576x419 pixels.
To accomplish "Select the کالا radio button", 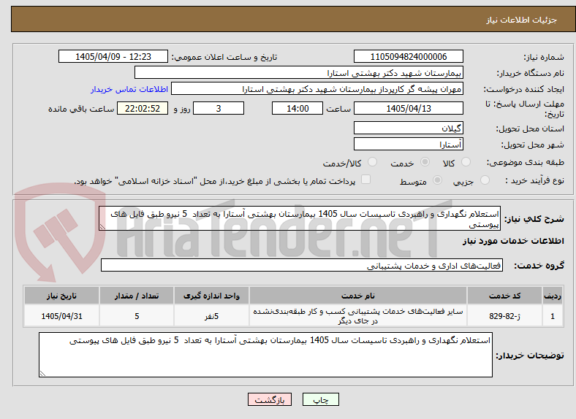I will (466, 162).
